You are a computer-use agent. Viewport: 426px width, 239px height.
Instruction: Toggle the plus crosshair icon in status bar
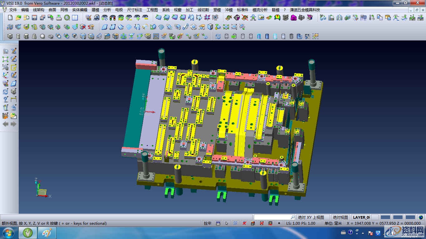tap(279, 223)
